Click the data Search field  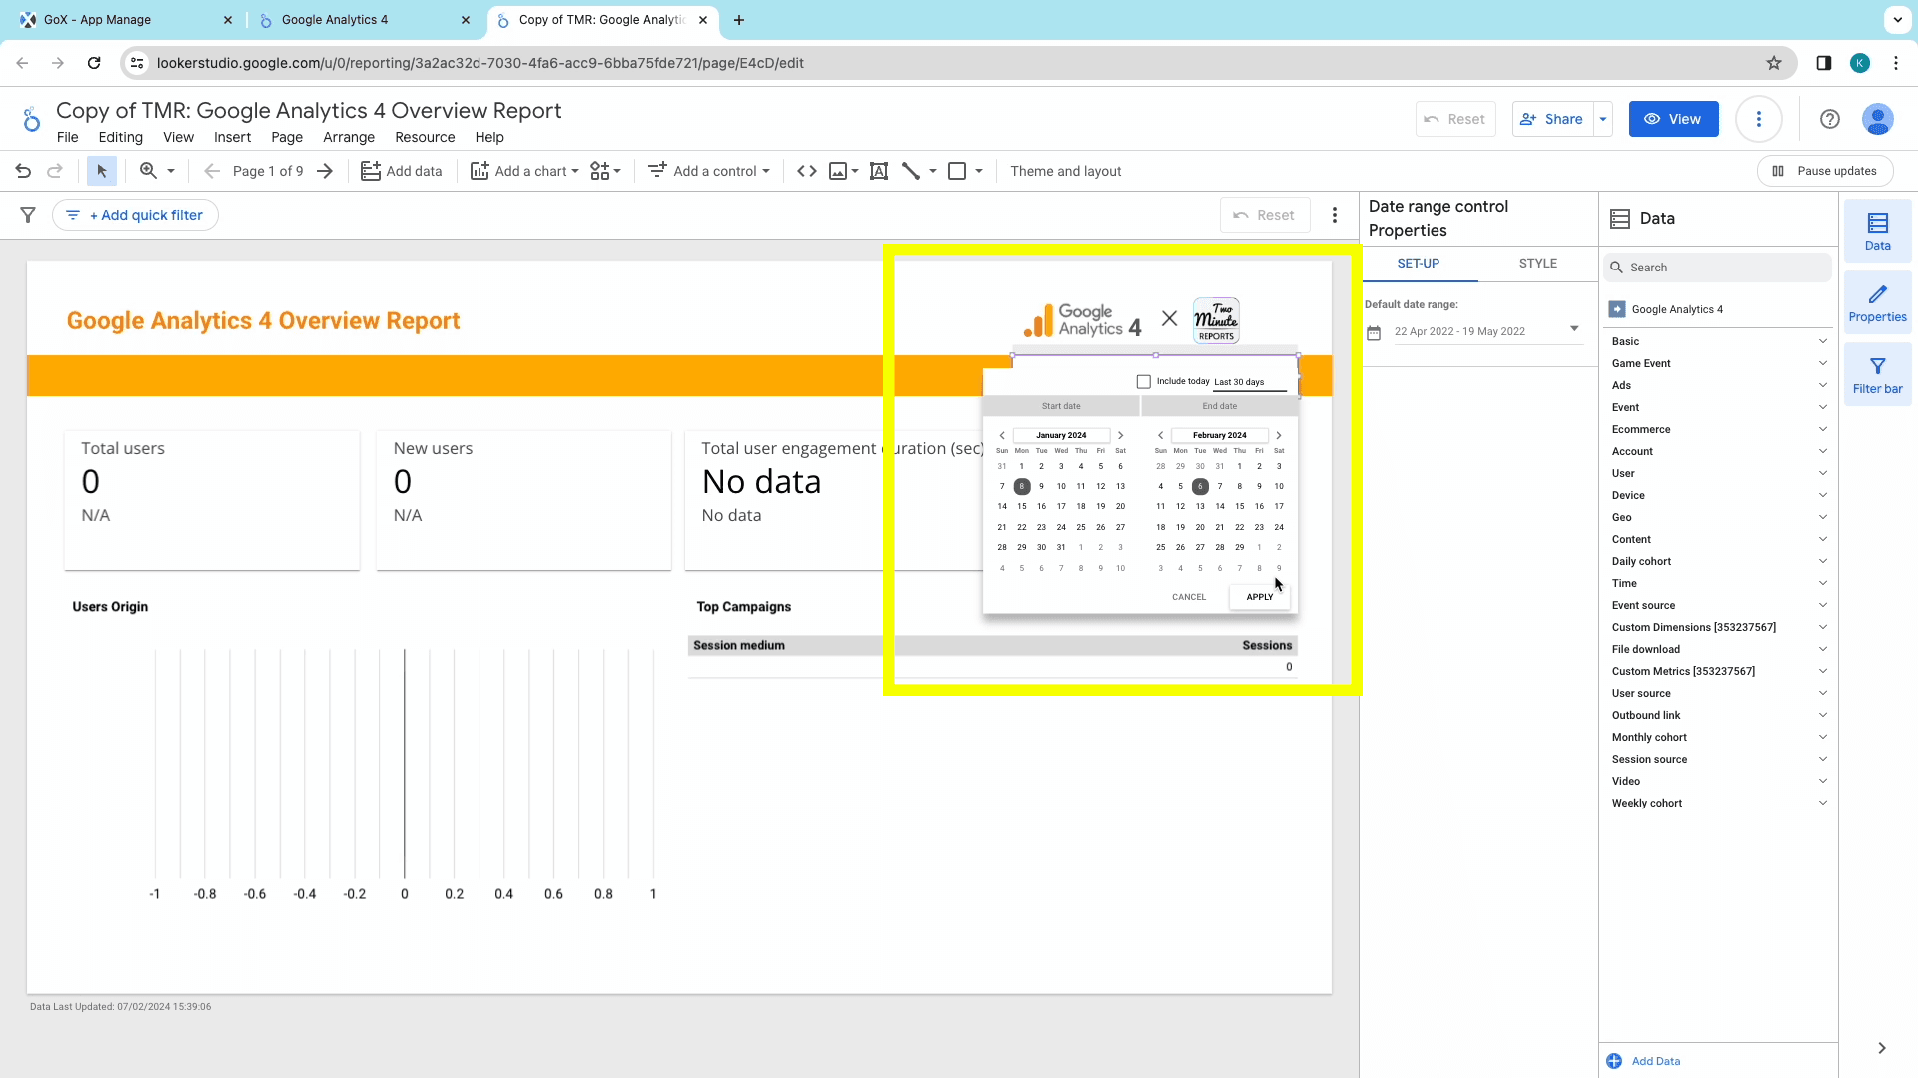coord(1718,268)
